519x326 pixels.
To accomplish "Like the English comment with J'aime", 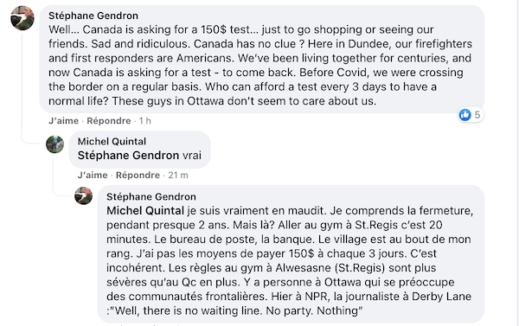I will pos(63,121).
